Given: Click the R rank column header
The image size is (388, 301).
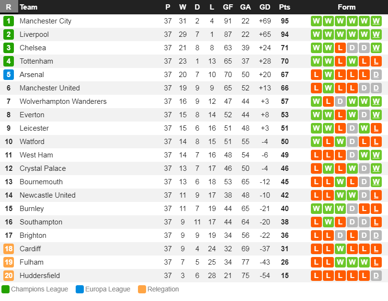Looking at the screenshot, I should point(9,7).
